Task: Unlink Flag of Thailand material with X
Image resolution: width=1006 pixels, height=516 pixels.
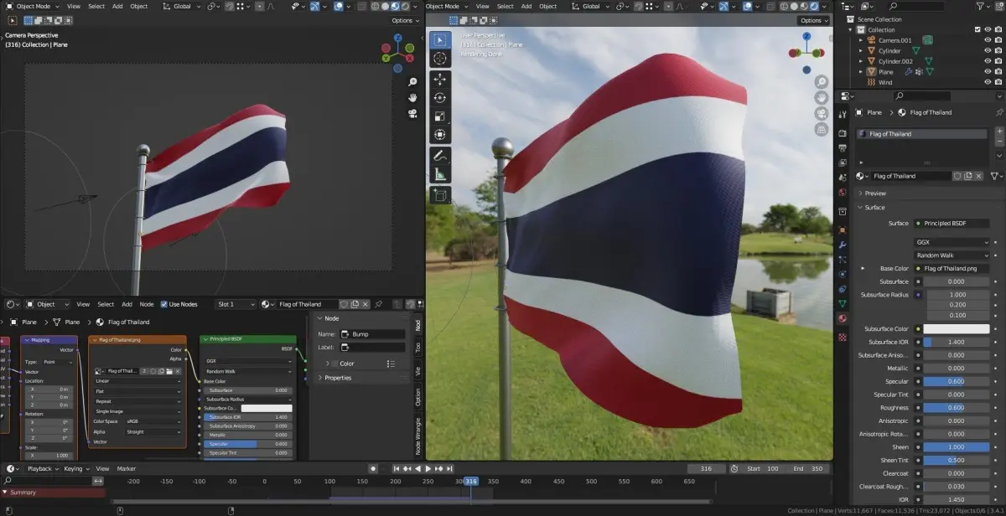Action: [x=978, y=176]
